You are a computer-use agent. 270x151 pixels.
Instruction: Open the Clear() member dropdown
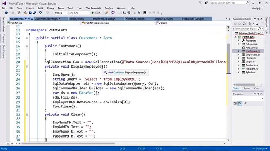coord(193,23)
